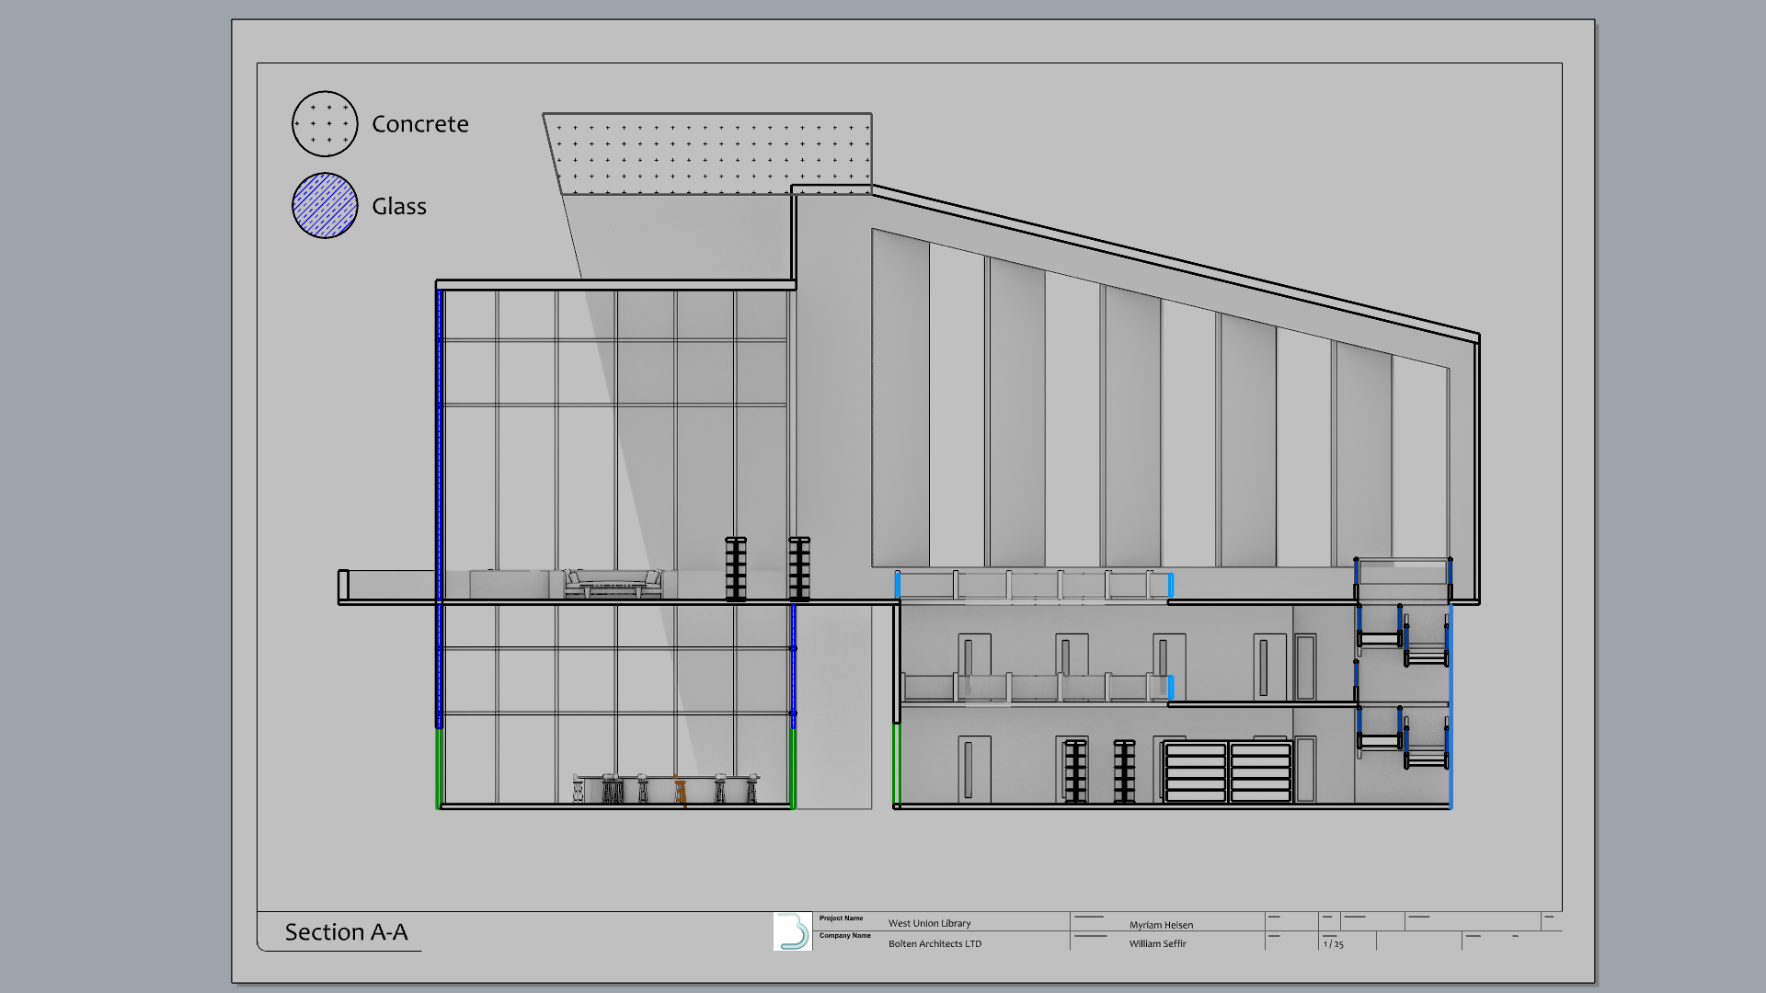Select the left bookshelf on upper floor
Screen dimensions: 1766x993
[x=736, y=569]
